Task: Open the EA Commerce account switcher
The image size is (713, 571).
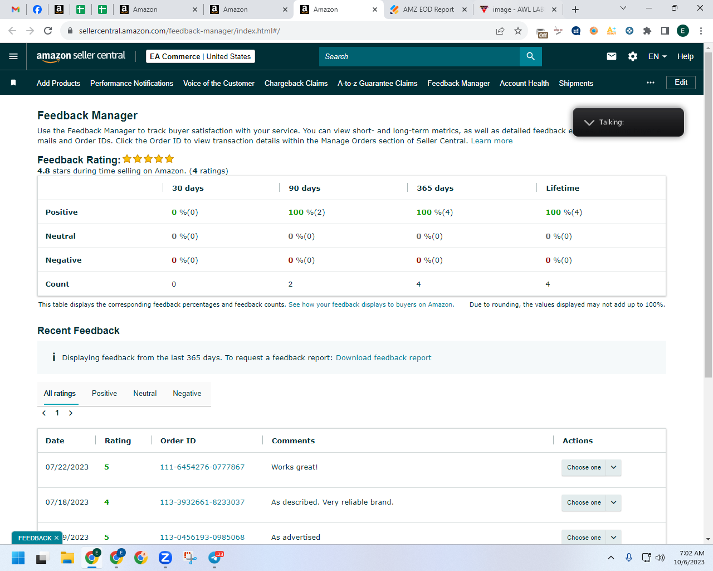Action: (x=201, y=56)
